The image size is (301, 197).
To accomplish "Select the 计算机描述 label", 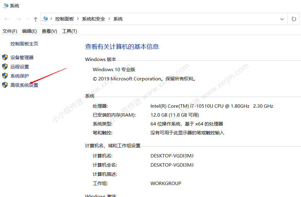I will click(105, 174).
